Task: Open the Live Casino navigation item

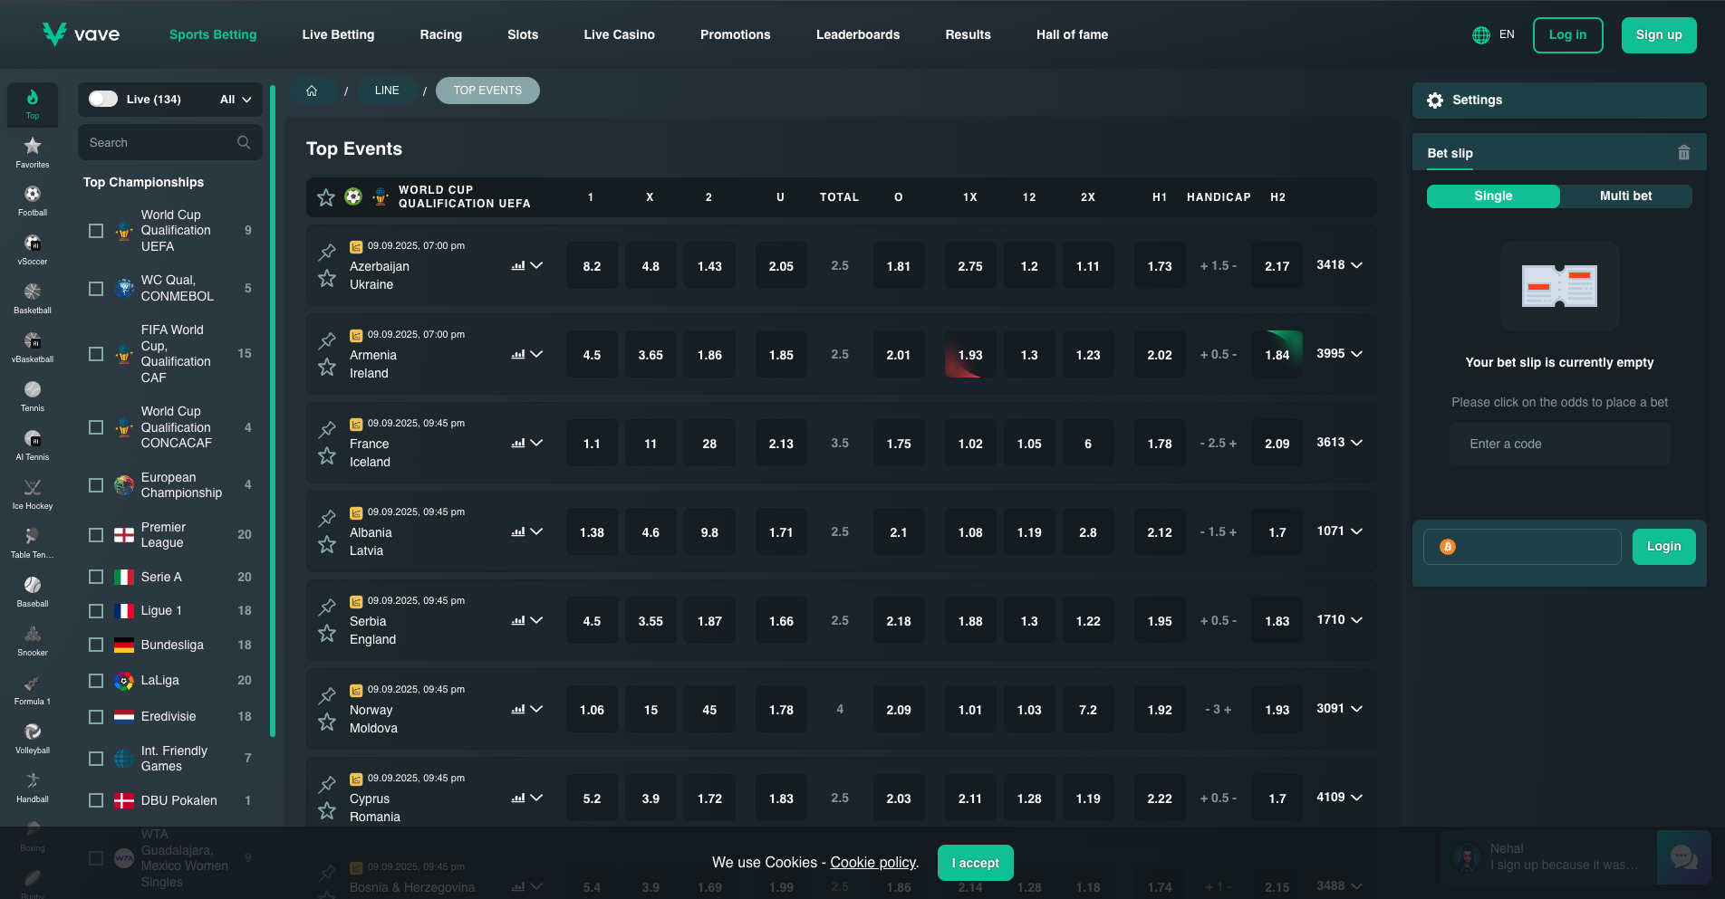Action: tap(620, 34)
